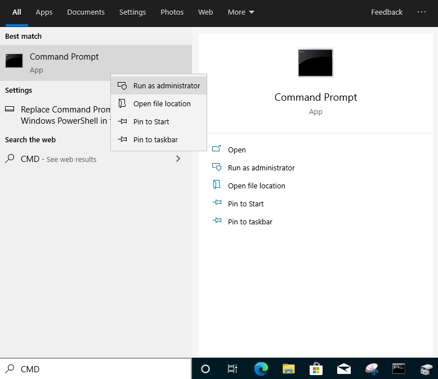Select Open file location in context menu

pos(162,104)
